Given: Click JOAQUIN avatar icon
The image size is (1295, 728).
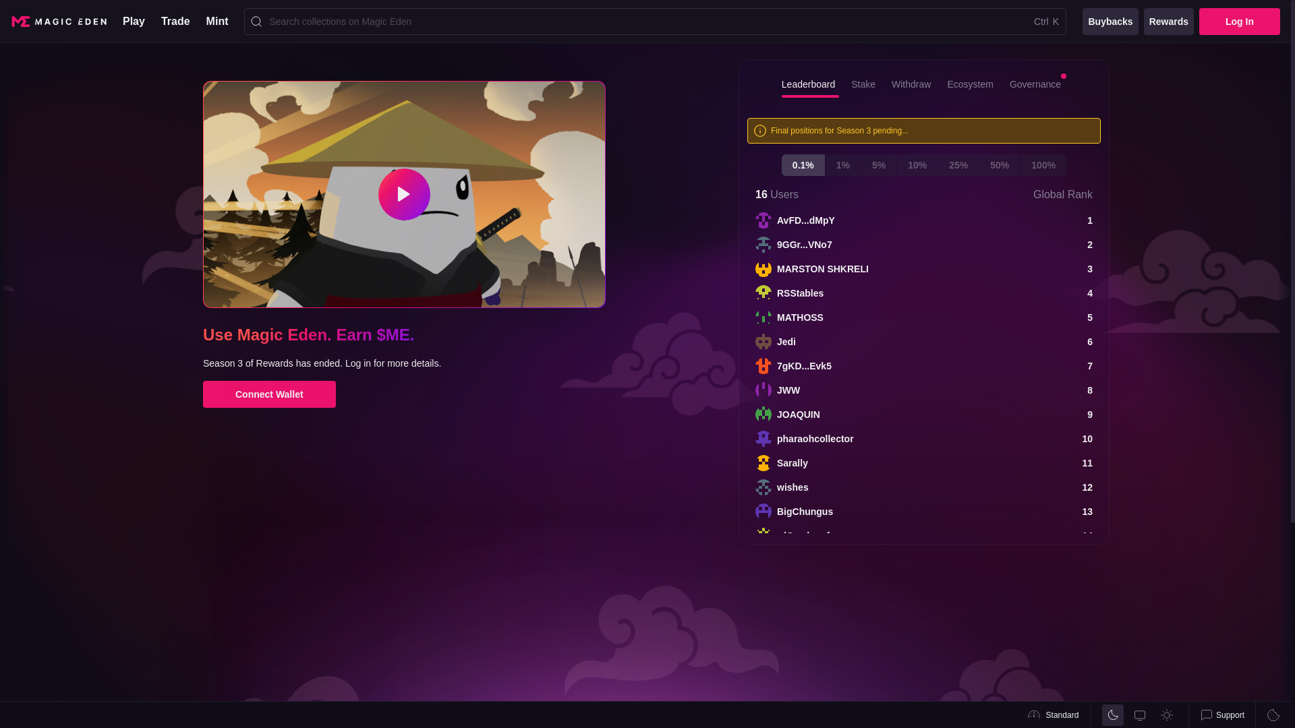Looking at the screenshot, I should (x=764, y=415).
